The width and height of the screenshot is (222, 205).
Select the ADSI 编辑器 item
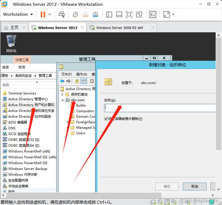coord(15,122)
